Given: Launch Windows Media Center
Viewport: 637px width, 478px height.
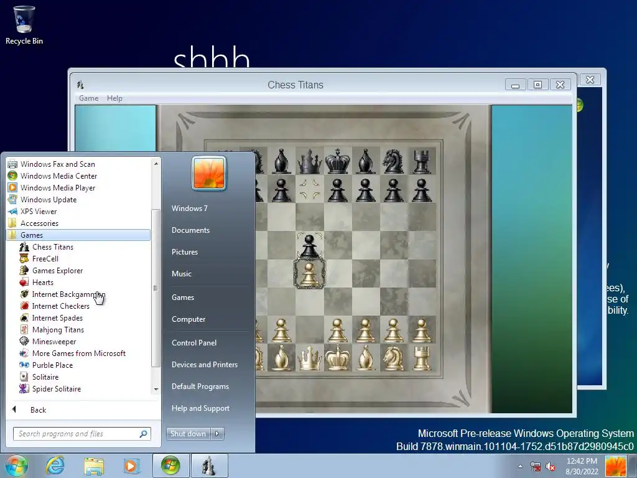Looking at the screenshot, I should coord(58,176).
